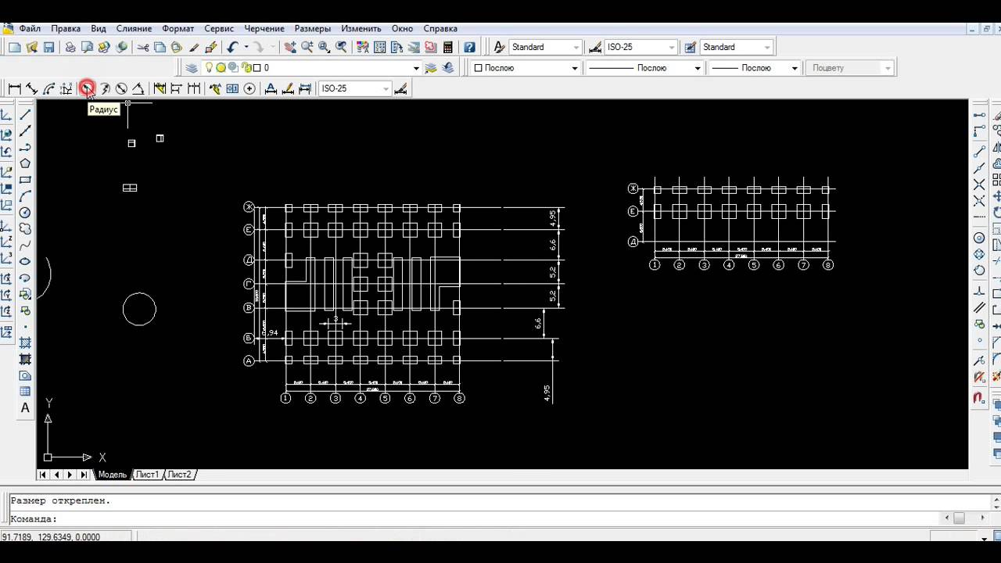Select the Quick dimension tool
The image size is (1001, 563).
(x=160, y=88)
